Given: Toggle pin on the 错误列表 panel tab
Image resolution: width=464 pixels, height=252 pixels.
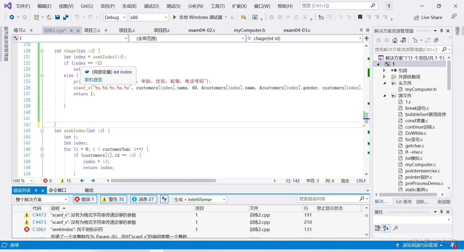Looking at the screenshot, I should tap(36, 190).
